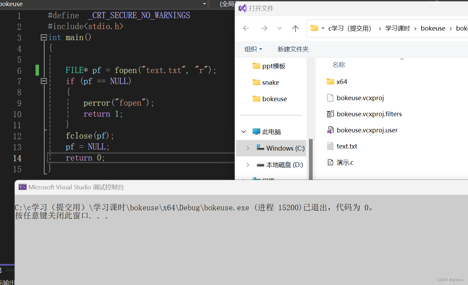Click ppt模板 folder icon

(x=256, y=66)
